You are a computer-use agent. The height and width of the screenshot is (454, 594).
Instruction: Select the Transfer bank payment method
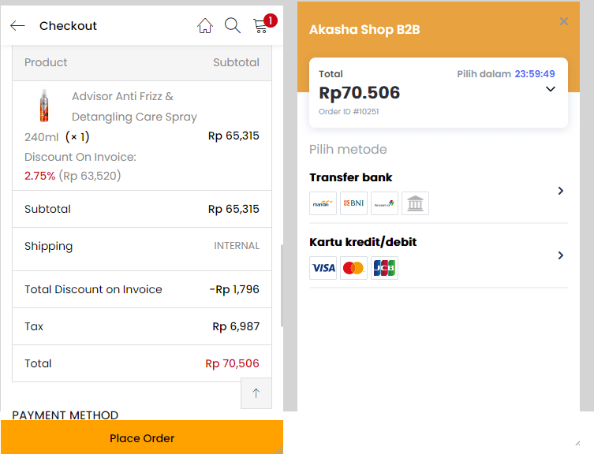351,177
